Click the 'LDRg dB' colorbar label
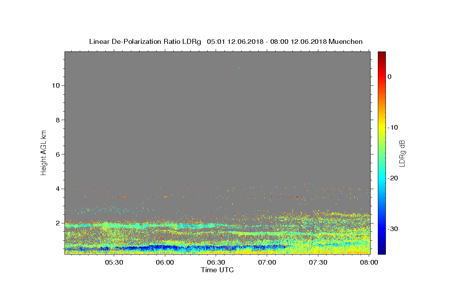This screenshot has height=305, width=458. point(402,153)
